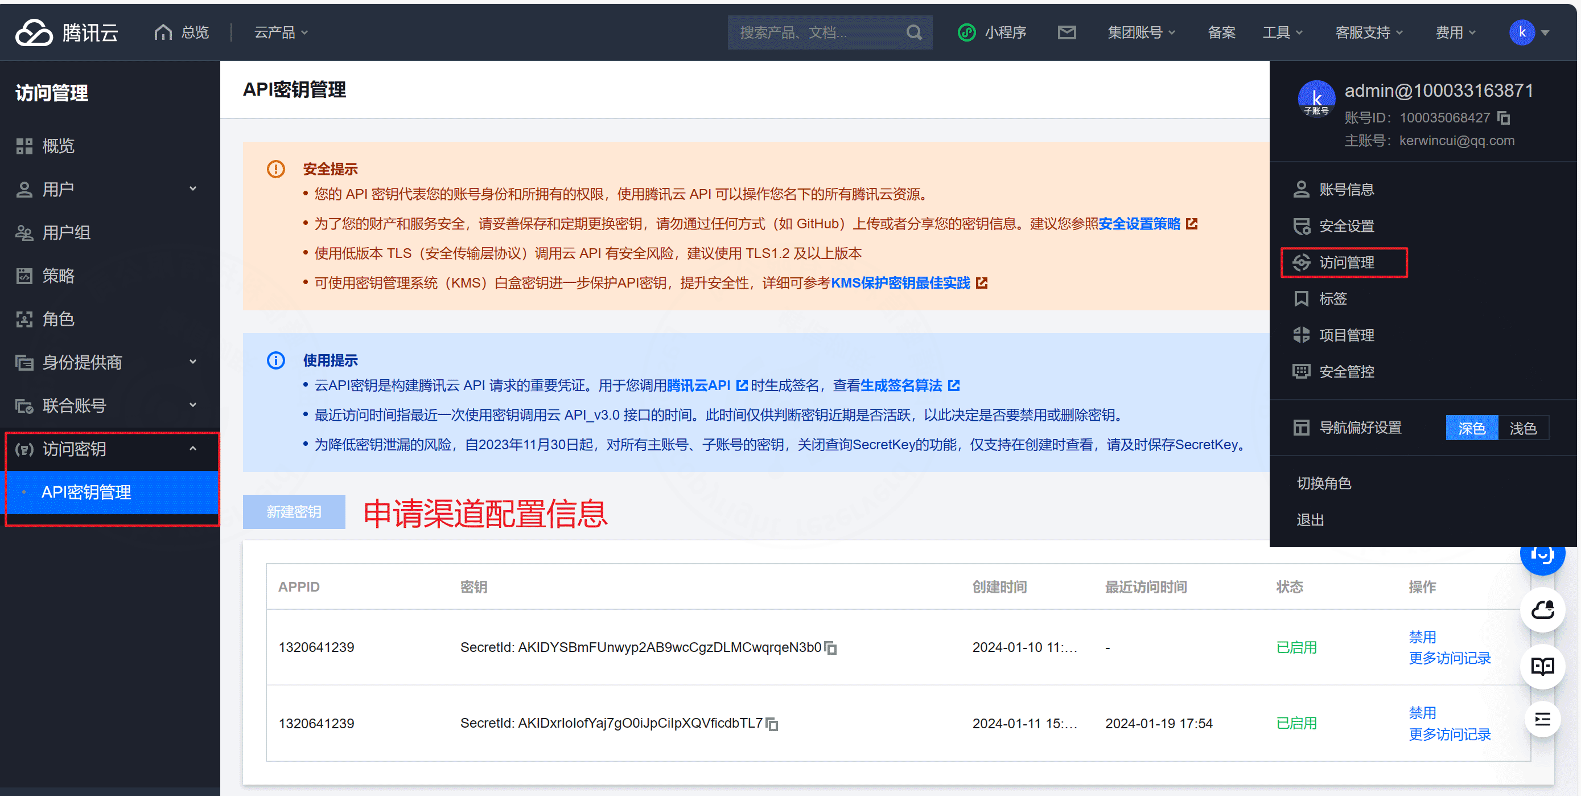Screen dimensions: 1581x796
Task: Copy SecretId AKIDYSBmFUnwyp2AB9wcCgzDLMCwqrqeN3b0
Action: (x=830, y=648)
